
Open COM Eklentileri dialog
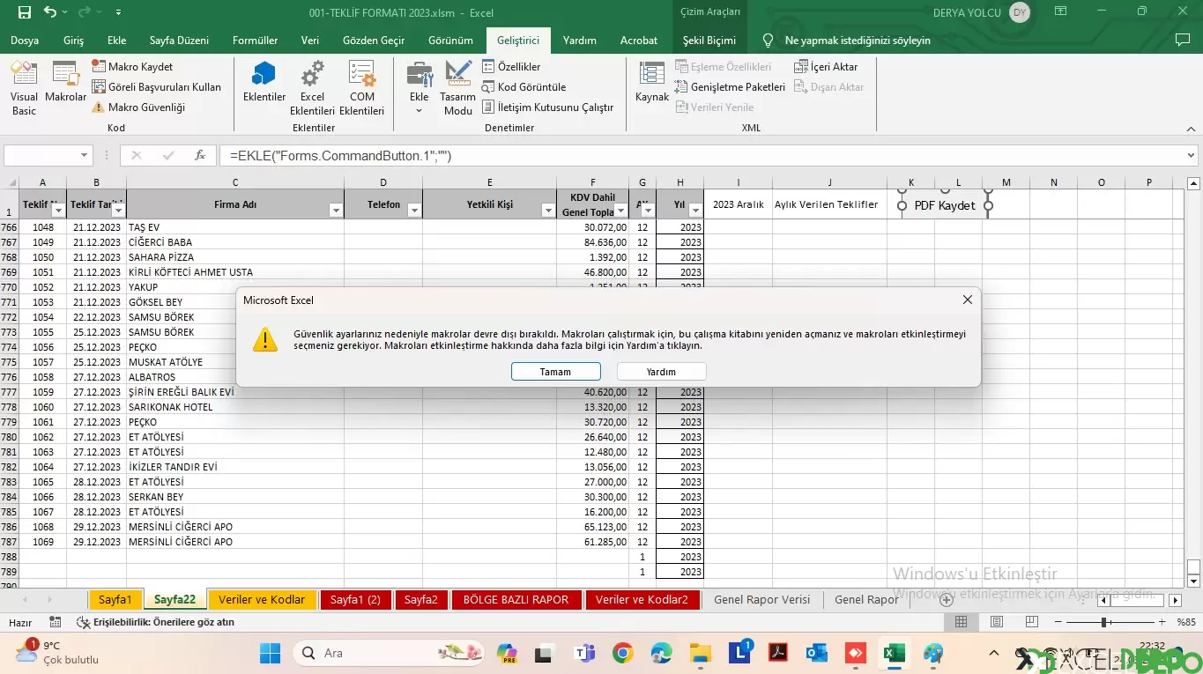tap(361, 90)
